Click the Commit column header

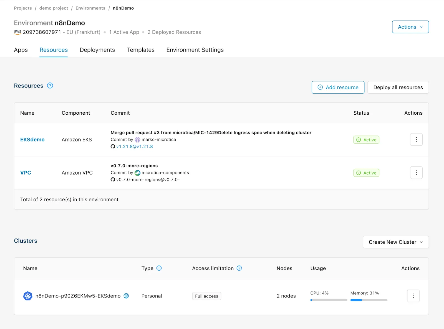pos(120,113)
